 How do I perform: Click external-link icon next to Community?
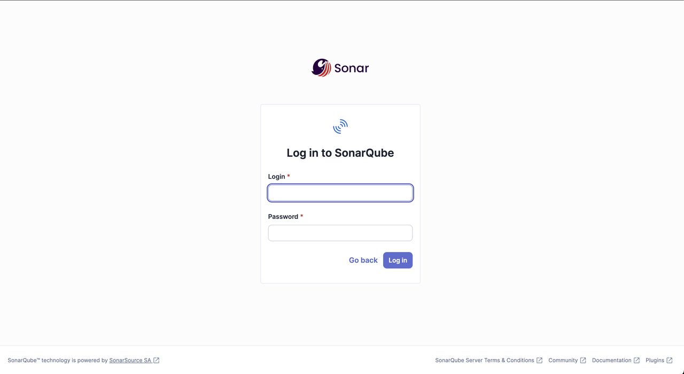click(583, 361)
